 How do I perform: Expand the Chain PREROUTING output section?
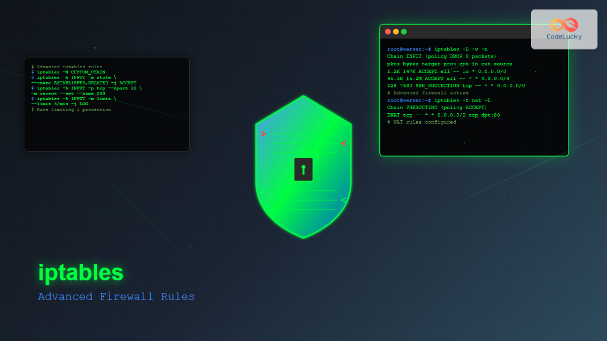pyautogui.click(x=438, y=108)
